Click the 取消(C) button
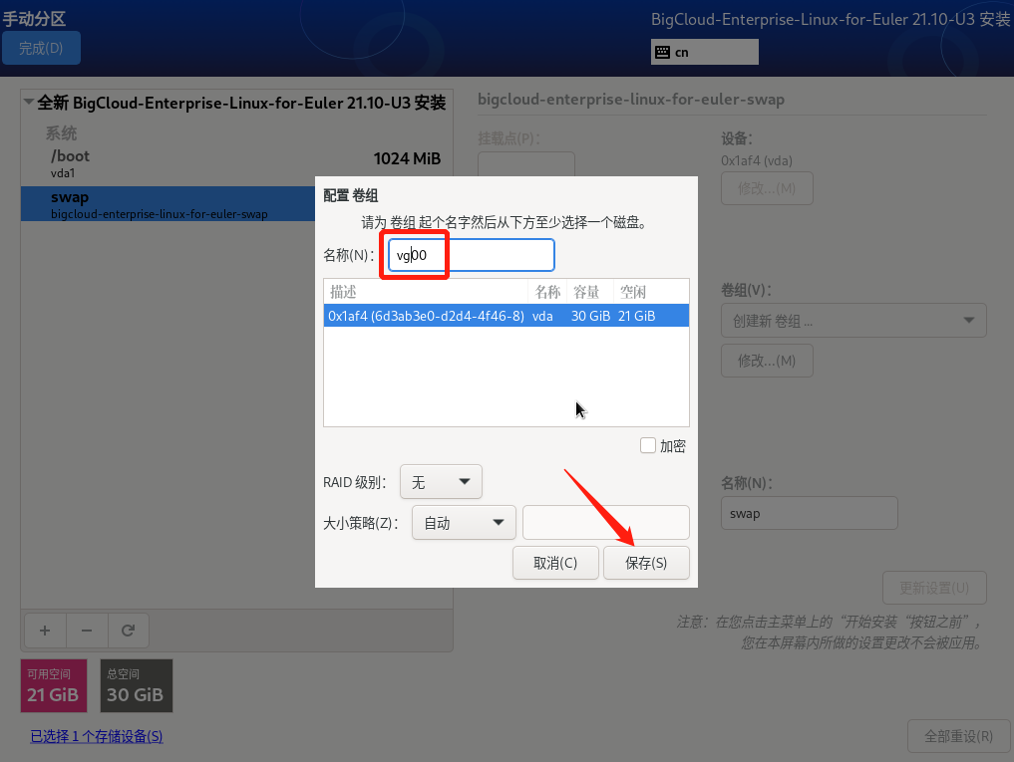 point(555,563)
